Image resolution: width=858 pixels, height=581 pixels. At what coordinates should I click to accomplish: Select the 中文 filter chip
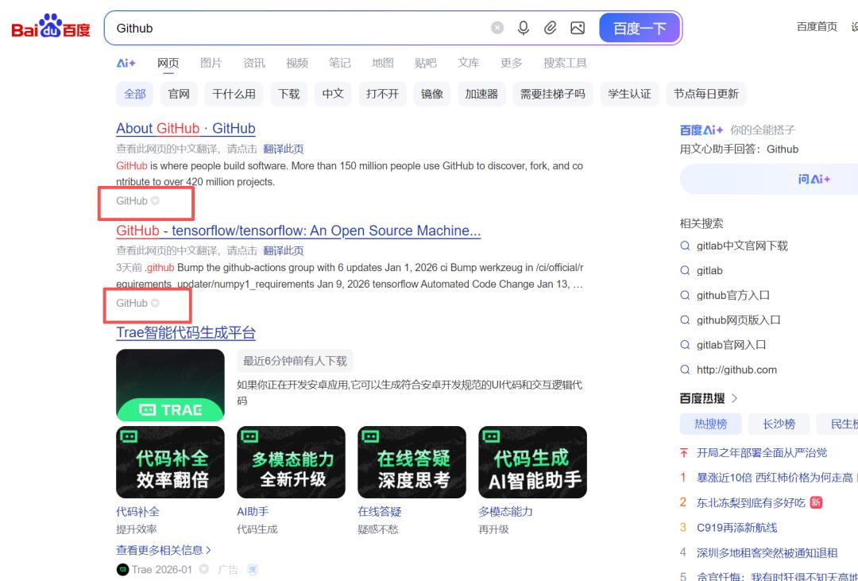click(x=333, y=93)
